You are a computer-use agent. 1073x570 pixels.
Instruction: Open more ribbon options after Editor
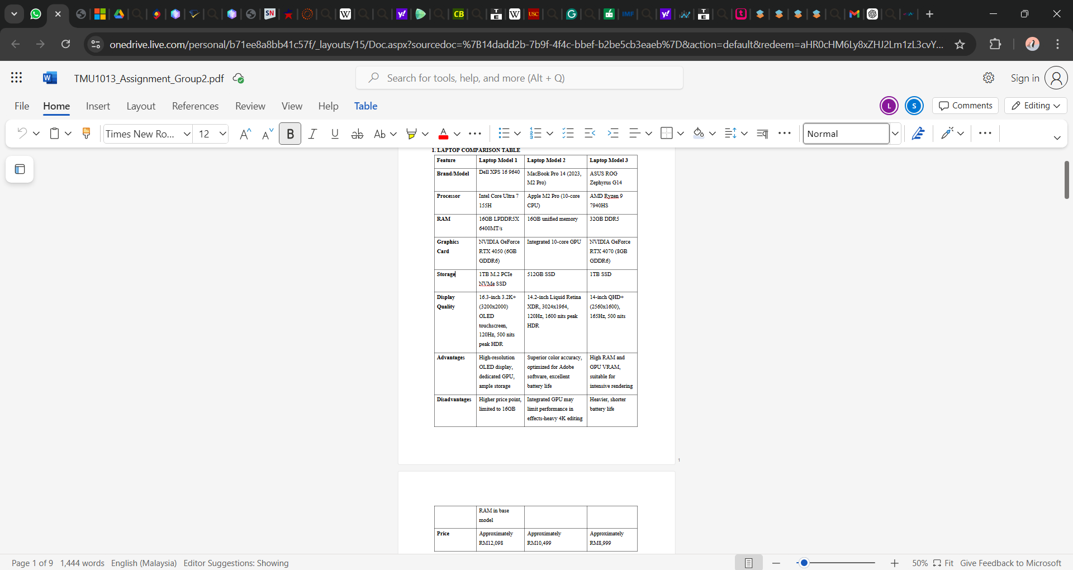[x=985, y=134]
